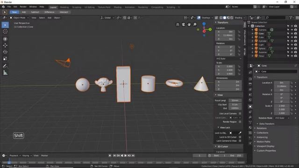Click the Difference selection mode button

[x=50, y=12]
